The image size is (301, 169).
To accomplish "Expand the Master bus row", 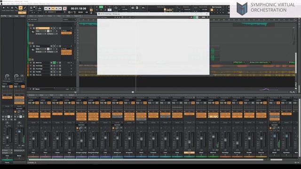I will [x=30, y=89].
